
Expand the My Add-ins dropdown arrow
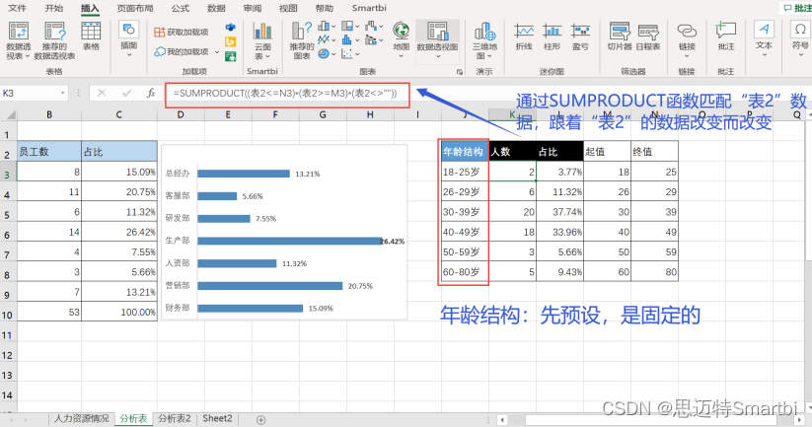[217, 51]
